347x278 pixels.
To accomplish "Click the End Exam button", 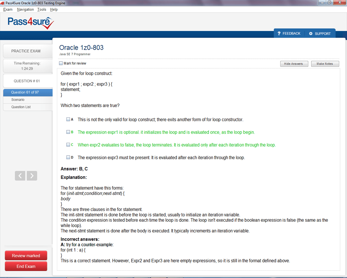I will click(x=26, y=266).
